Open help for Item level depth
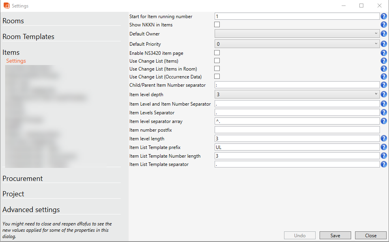The image size is (389, 242). pyautogui.click(x=384, y=95)
